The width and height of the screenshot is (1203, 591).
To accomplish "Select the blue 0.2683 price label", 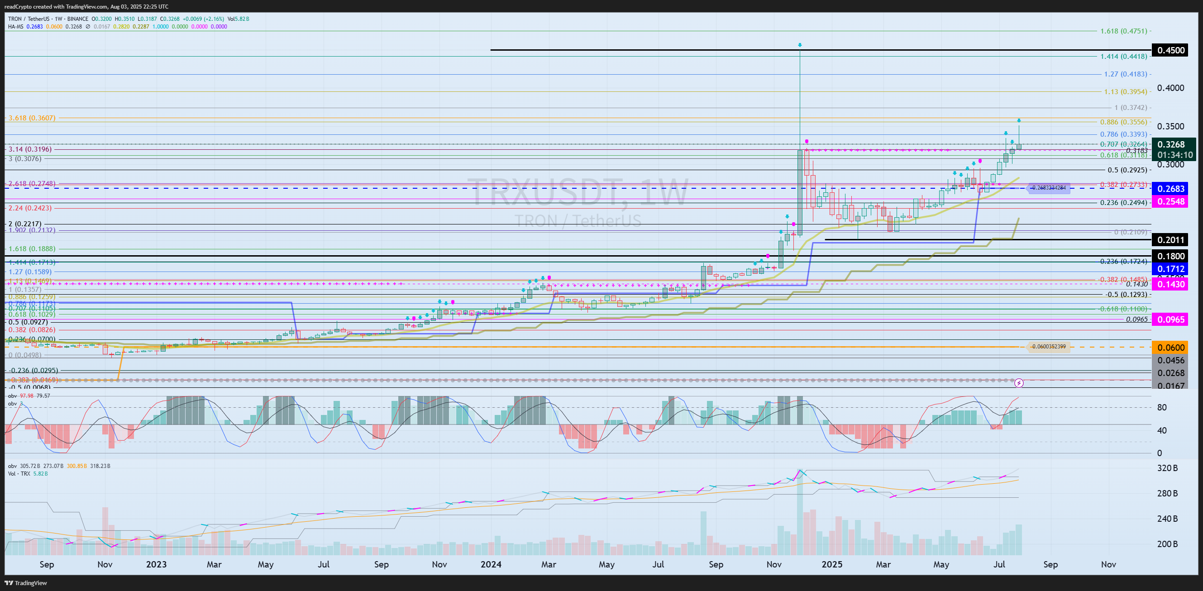I will 1170,189.
